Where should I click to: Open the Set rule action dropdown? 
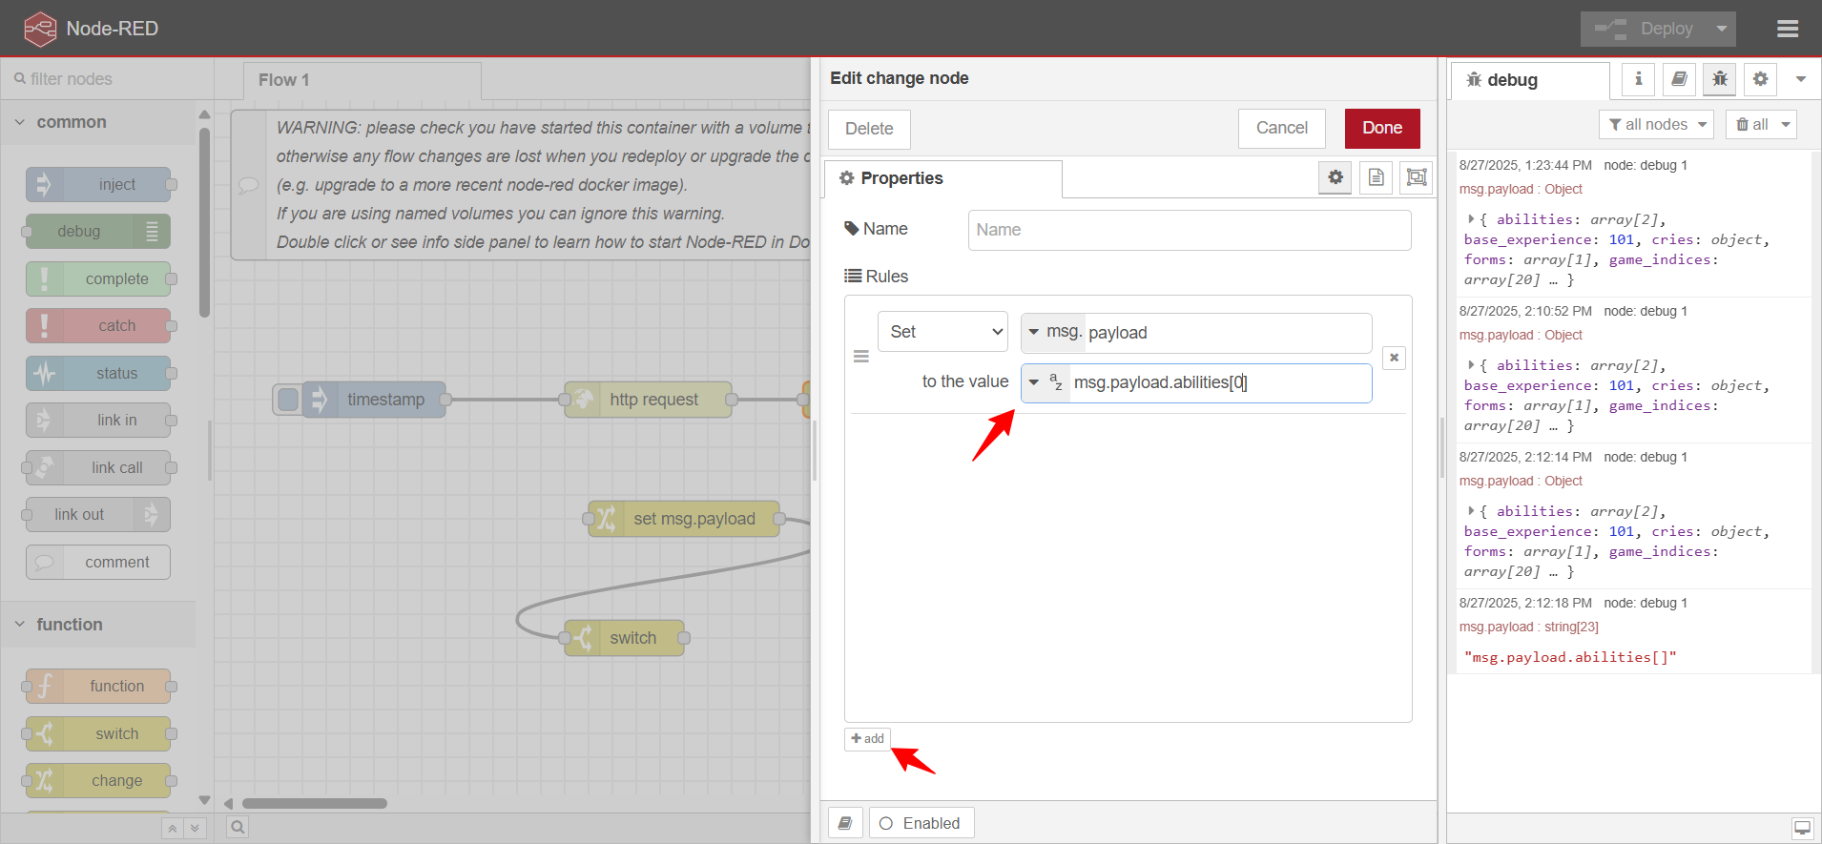[942, 332]
